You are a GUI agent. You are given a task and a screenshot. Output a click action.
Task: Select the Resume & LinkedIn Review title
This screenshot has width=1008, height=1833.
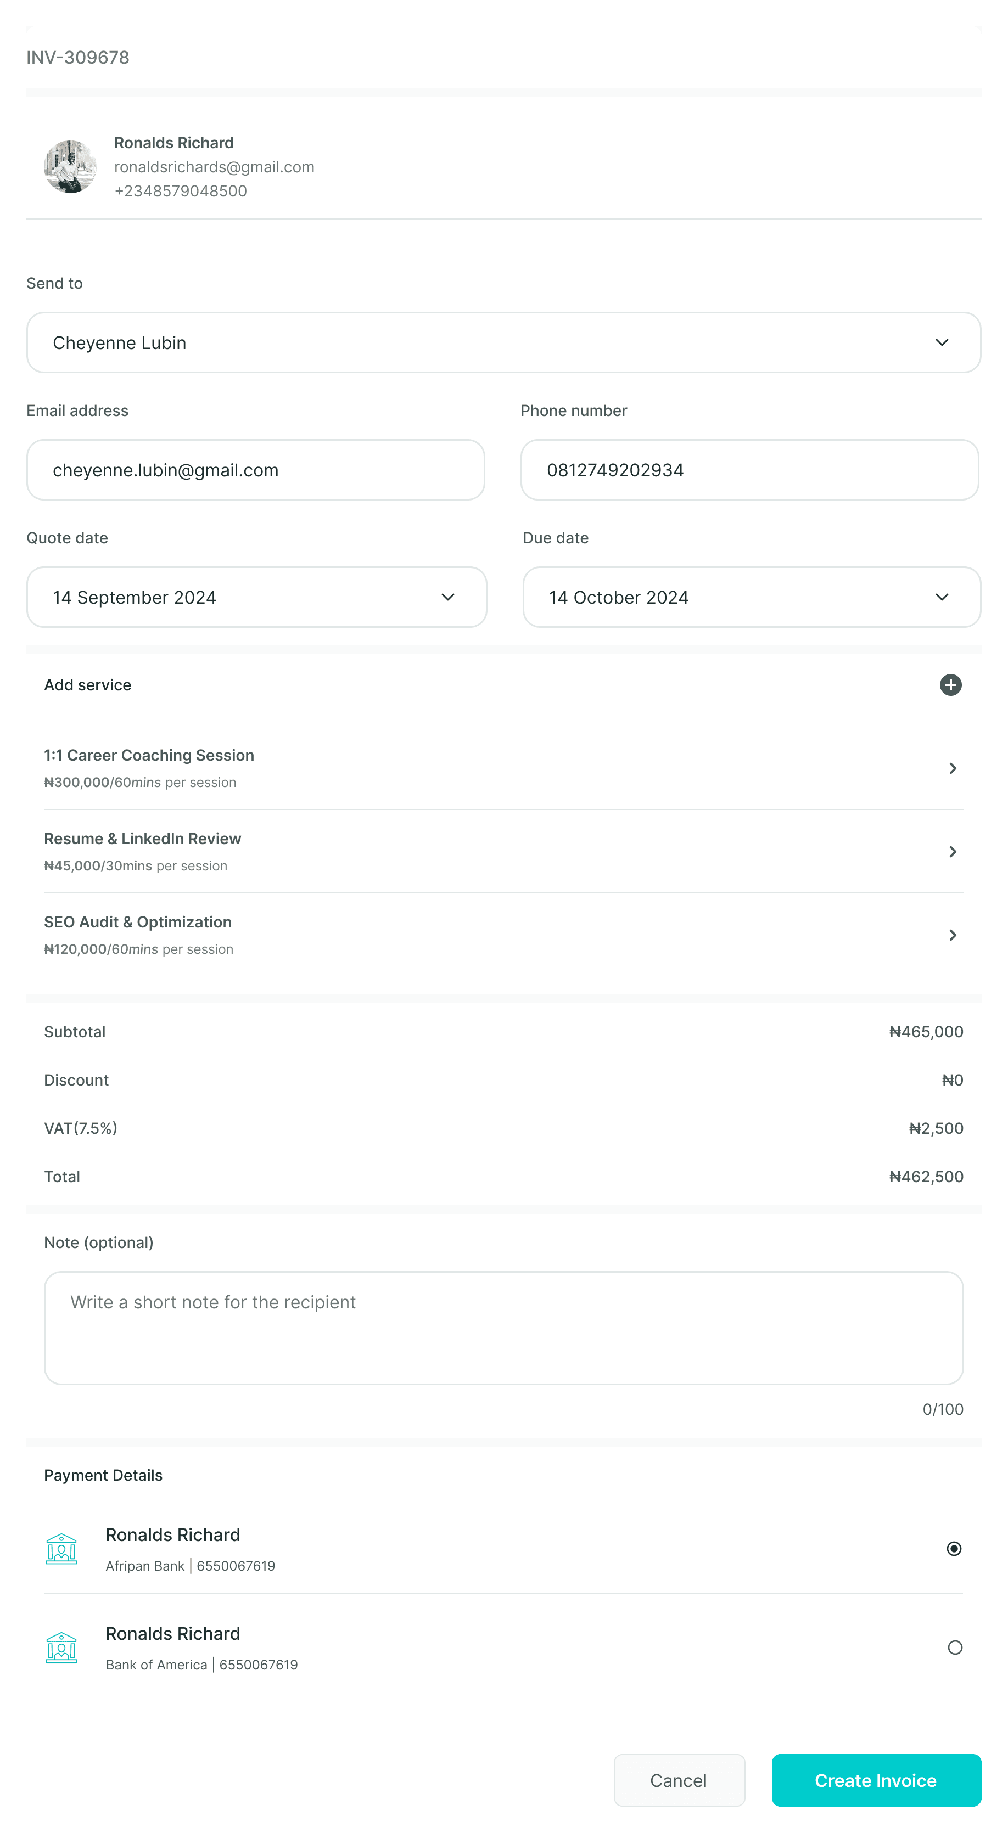coord(142,838)
